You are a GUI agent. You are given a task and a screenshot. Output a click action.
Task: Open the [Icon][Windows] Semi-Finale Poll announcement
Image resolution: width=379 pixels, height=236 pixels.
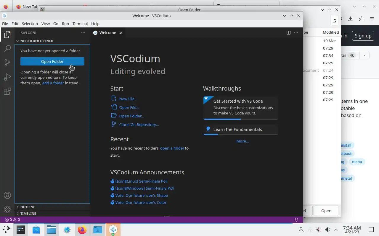[144, 188]
